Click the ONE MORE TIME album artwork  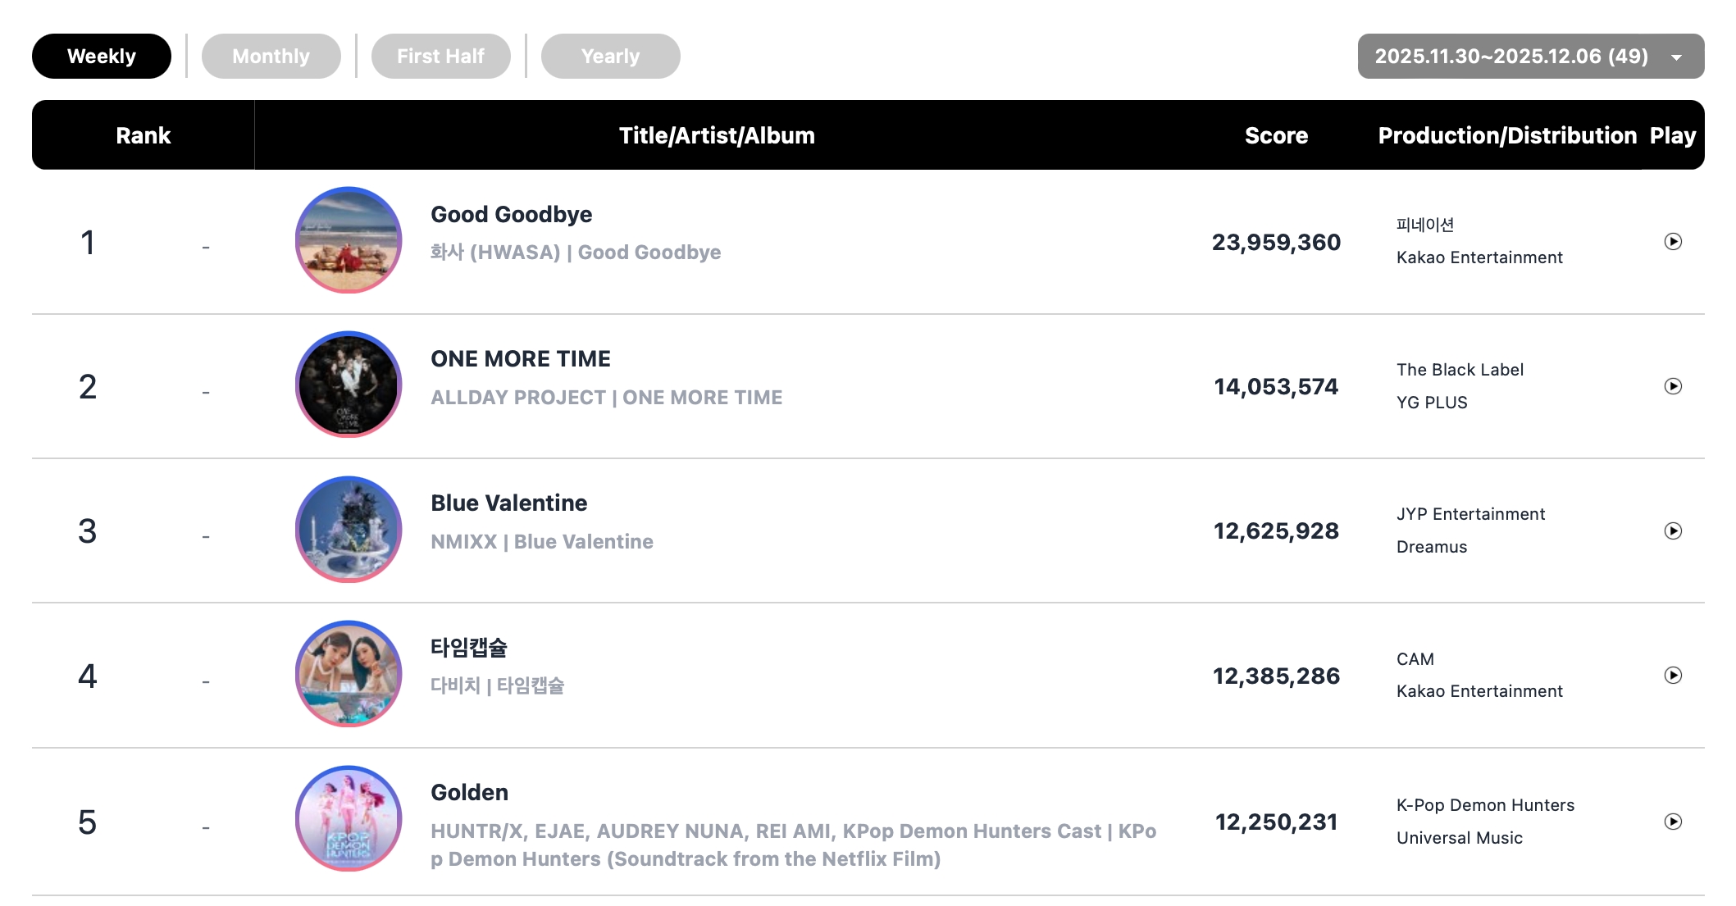(349, 385)
